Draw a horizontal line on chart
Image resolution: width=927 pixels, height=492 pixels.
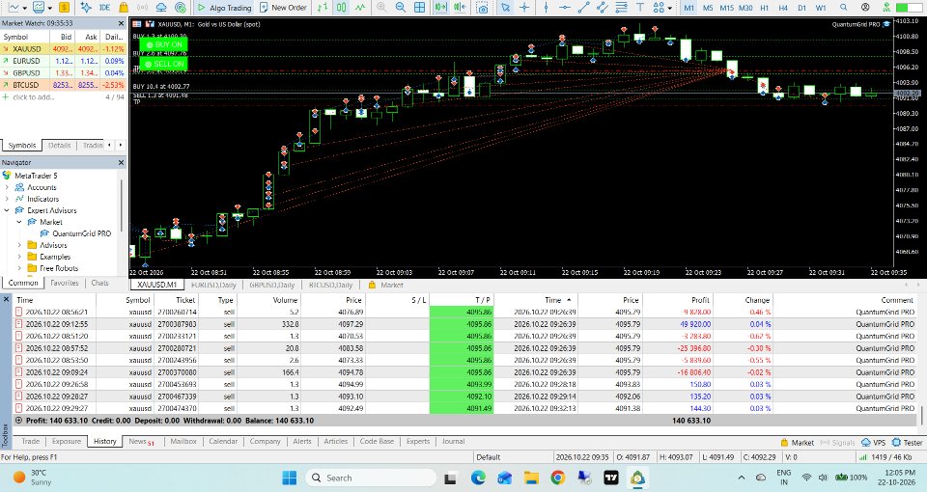pyautogui.click(x=565, y=7)
